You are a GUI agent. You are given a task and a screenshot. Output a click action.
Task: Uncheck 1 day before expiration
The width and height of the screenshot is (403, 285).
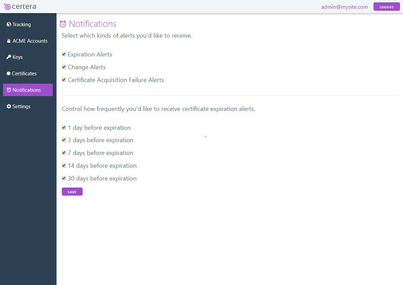click(x=64, y=127)
